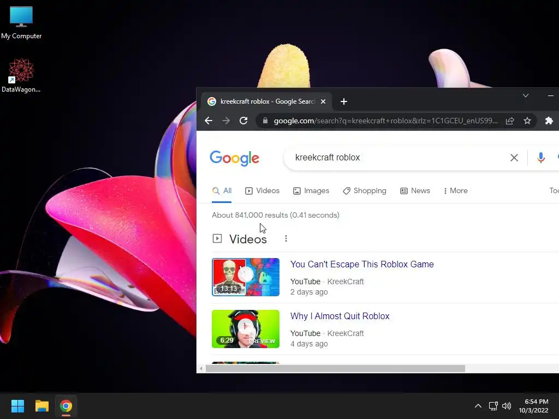
Task: Bookmark this page with the star icon
Action: [527, 121]
